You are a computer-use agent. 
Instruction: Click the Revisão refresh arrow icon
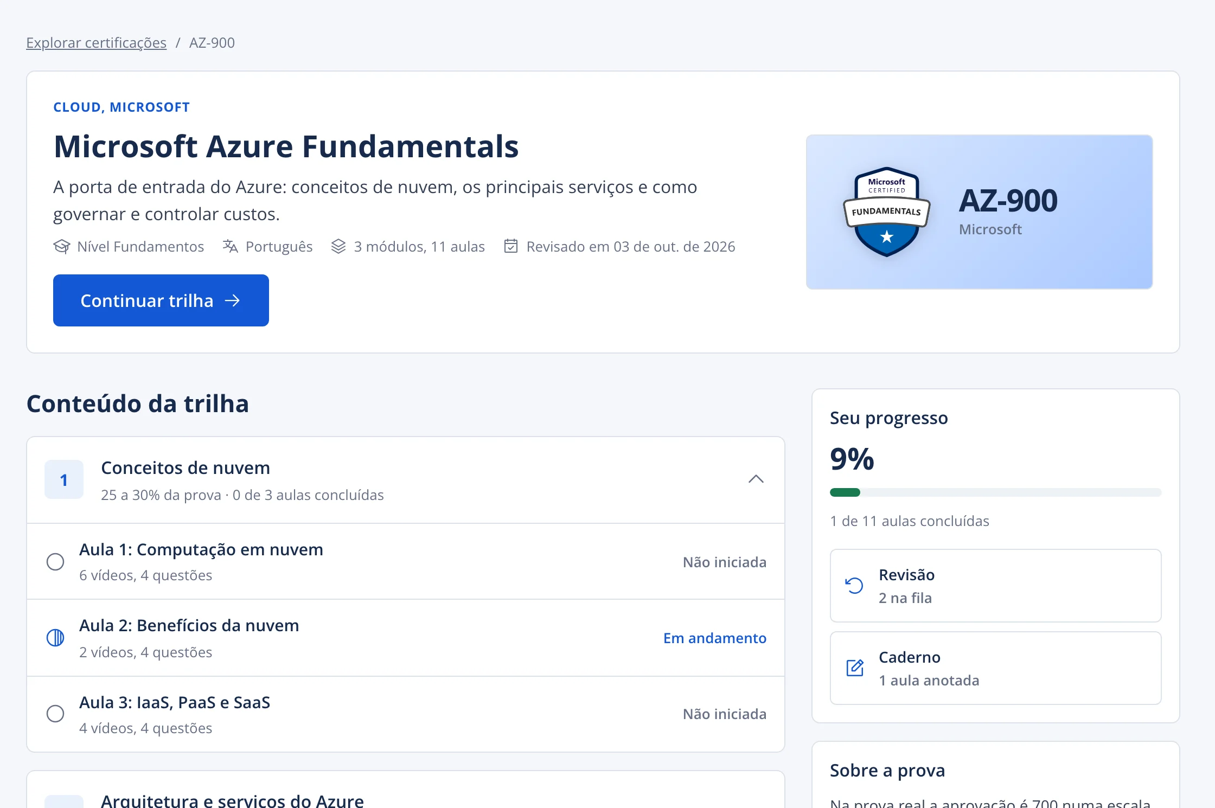pyautogui.click(x=854, y=586)
